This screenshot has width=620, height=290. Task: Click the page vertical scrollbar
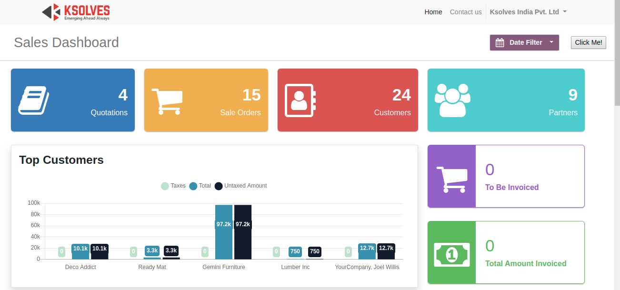click(x=617, y=145)
